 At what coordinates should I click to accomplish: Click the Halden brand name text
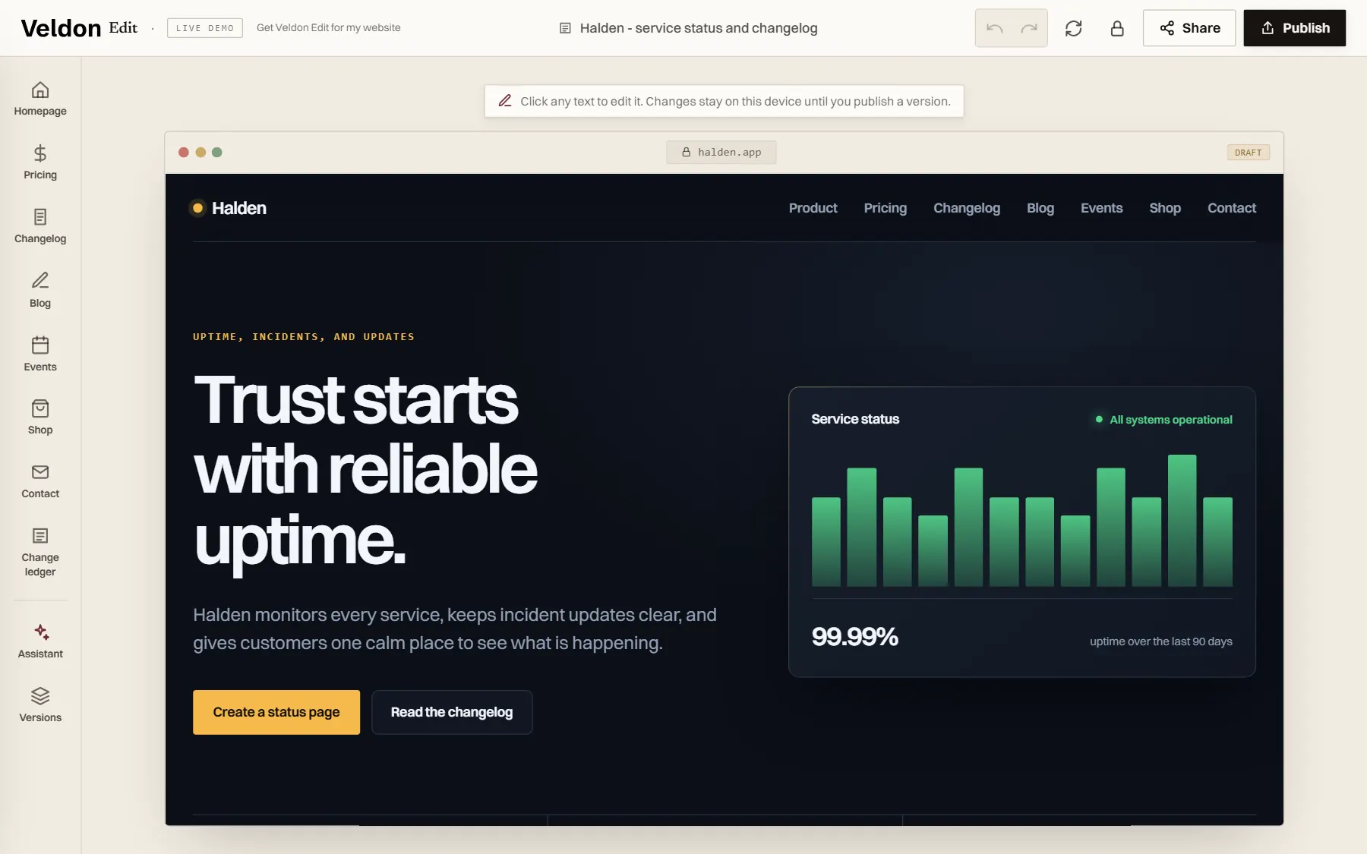click(239, 208)
